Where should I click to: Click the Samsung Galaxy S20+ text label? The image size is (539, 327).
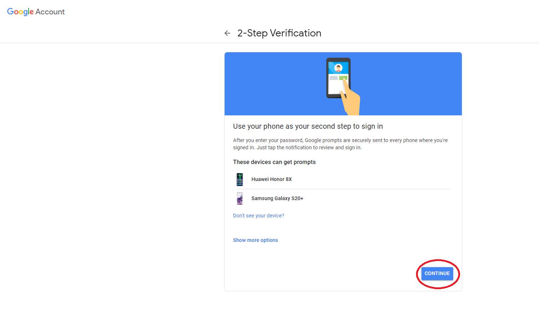[277, 198]
